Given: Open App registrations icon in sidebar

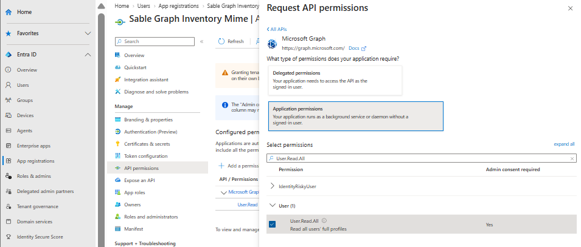Looking at the screenshot, I should [x=9, y=161].
